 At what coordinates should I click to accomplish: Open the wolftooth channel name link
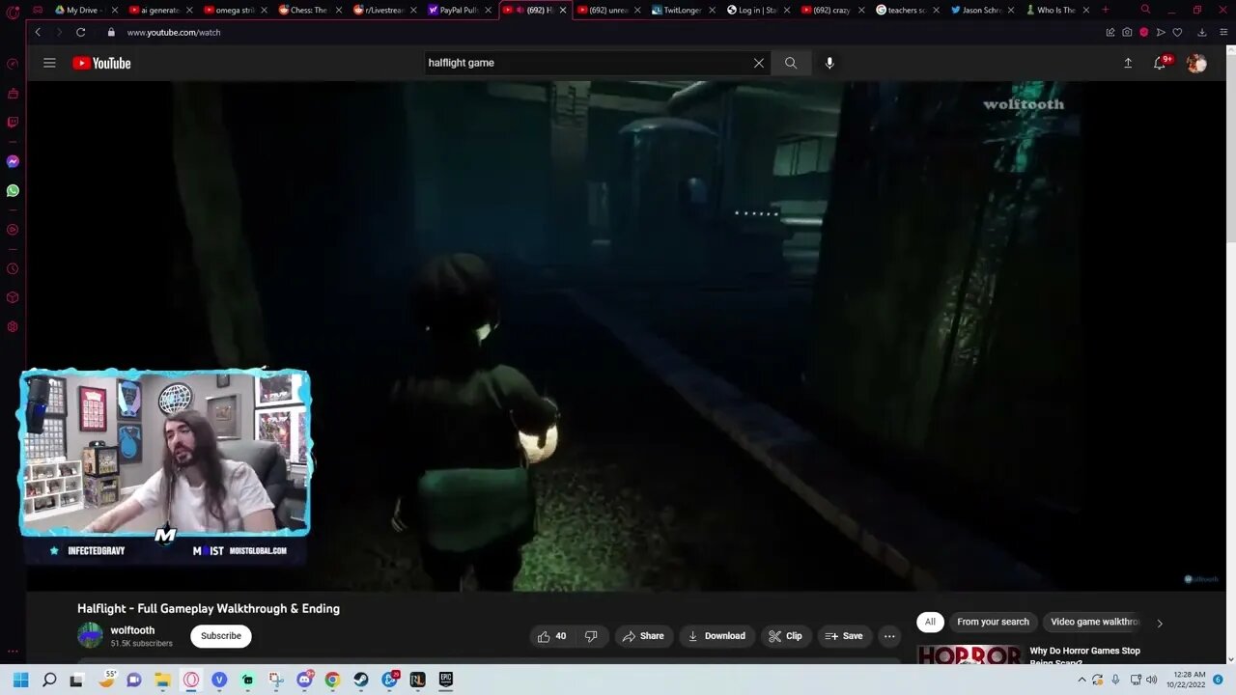(x=132, y=630)
